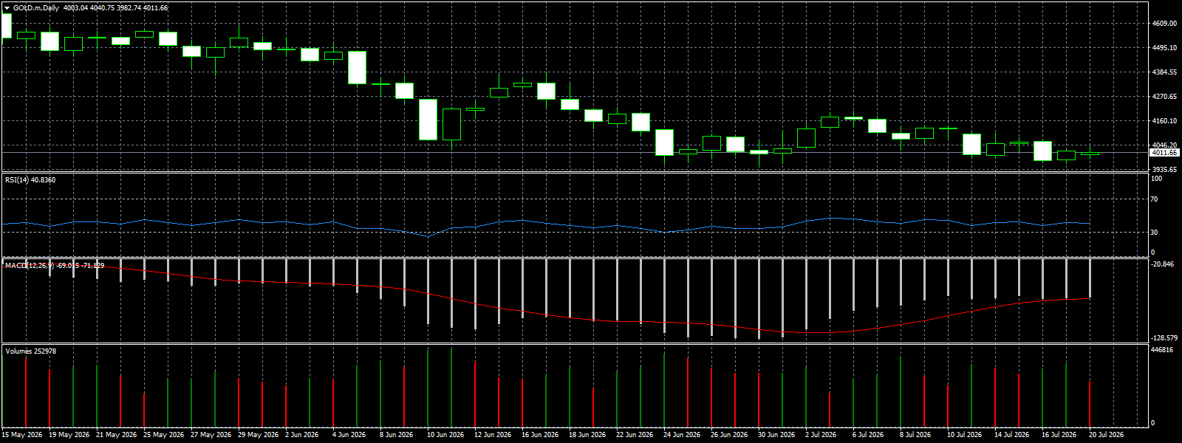Click the 27 May 2026 date label
Screen dimensions: 1182x443
pos(211,435)
